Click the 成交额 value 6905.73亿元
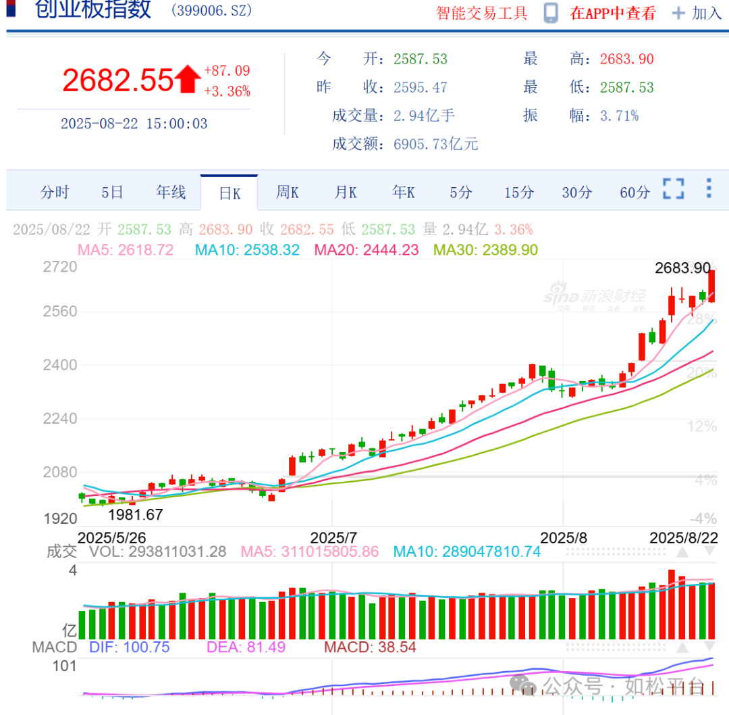This screenshot has width=729, height=715. [x=435, y=145]
